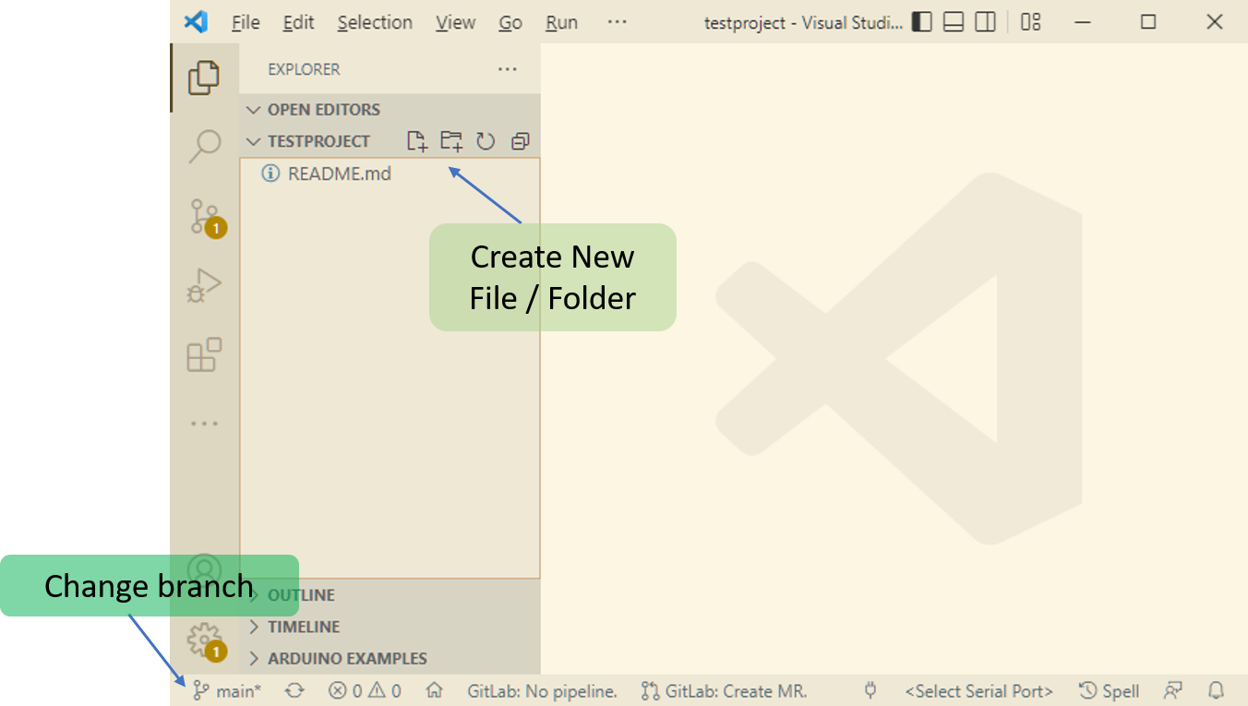Toggle the Secondary Side Bar
The height and width of the screenshot is (706, 1248).
(985, 21)
